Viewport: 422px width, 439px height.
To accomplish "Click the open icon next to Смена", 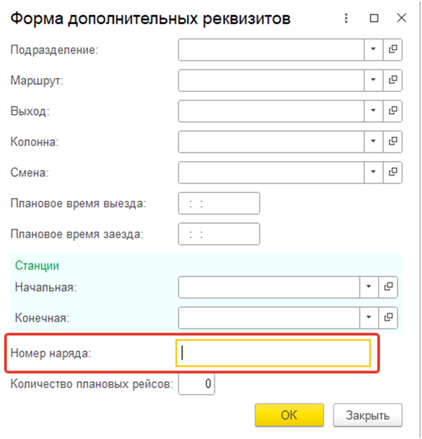I will [x=392, y=172].
